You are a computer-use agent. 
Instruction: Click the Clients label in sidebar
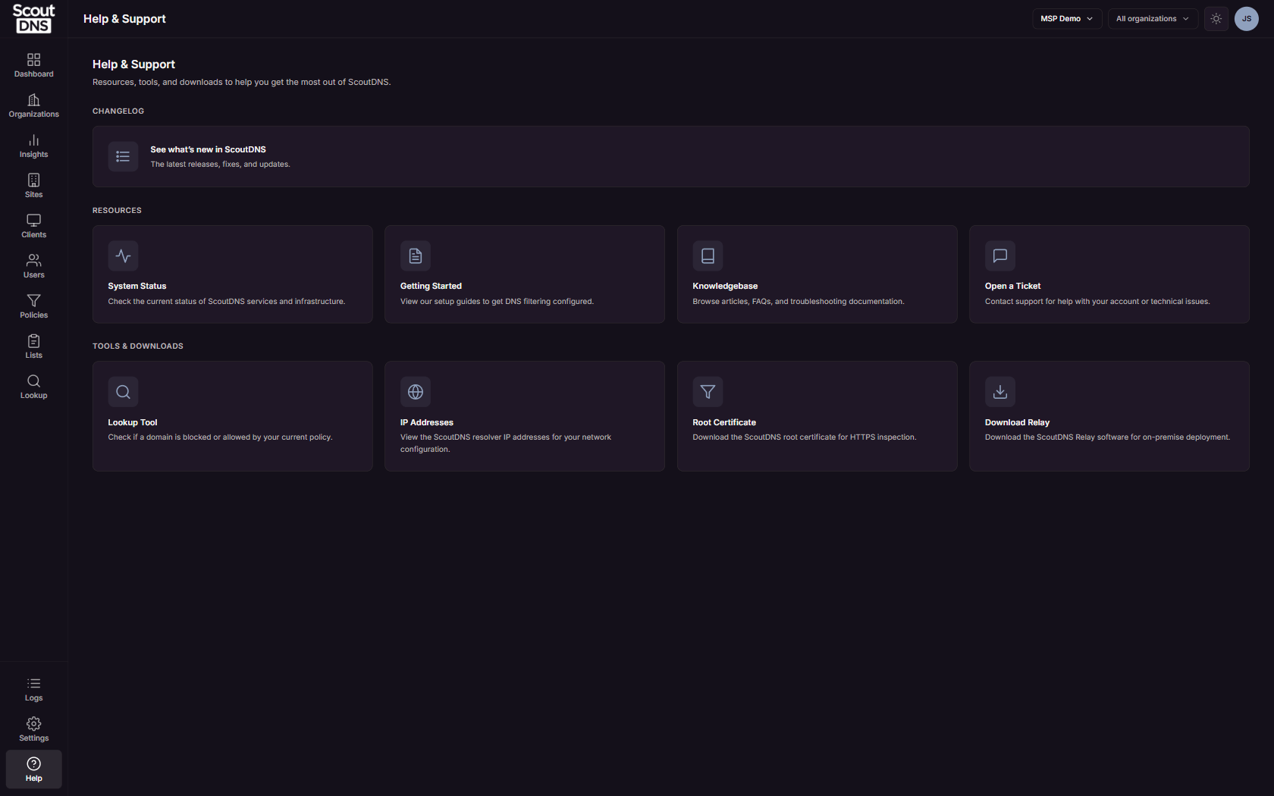33,235
